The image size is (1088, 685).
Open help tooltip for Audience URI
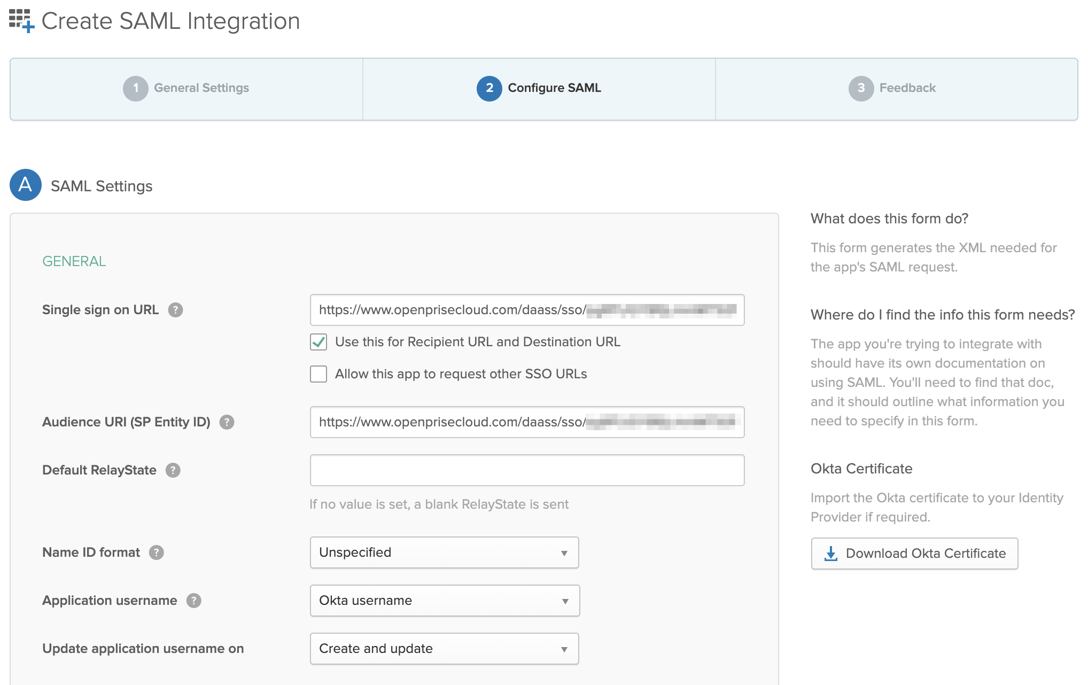point(227,422)
